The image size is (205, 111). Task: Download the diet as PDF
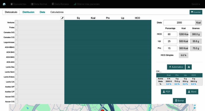click(x=166, y=92)
